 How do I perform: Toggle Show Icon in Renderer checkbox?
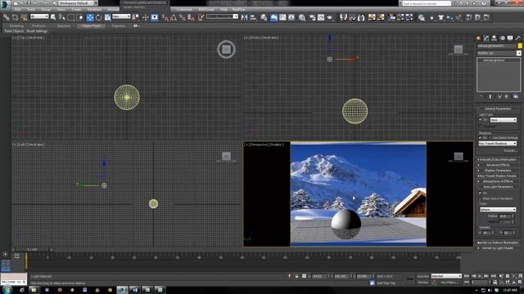(x=481, y=198)
